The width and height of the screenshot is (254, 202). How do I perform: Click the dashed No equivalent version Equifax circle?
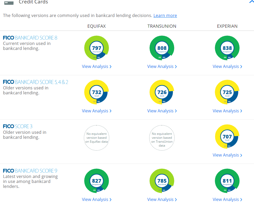(x=96, y=138)
